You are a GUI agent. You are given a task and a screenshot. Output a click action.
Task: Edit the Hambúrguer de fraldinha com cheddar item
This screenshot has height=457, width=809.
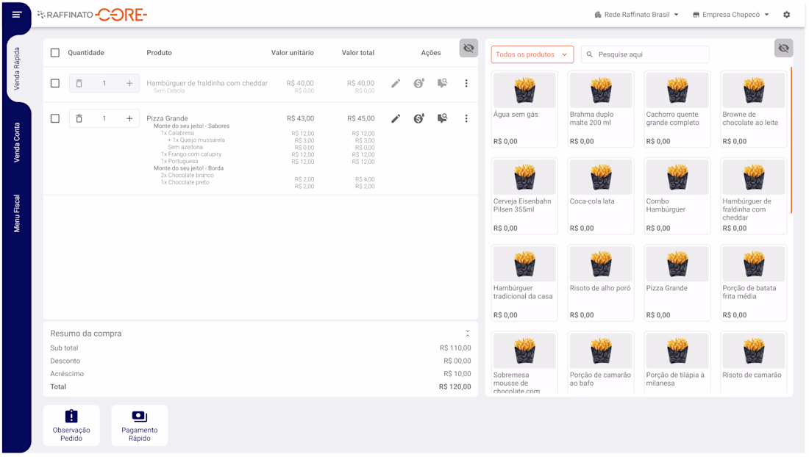tap(396, 83)
